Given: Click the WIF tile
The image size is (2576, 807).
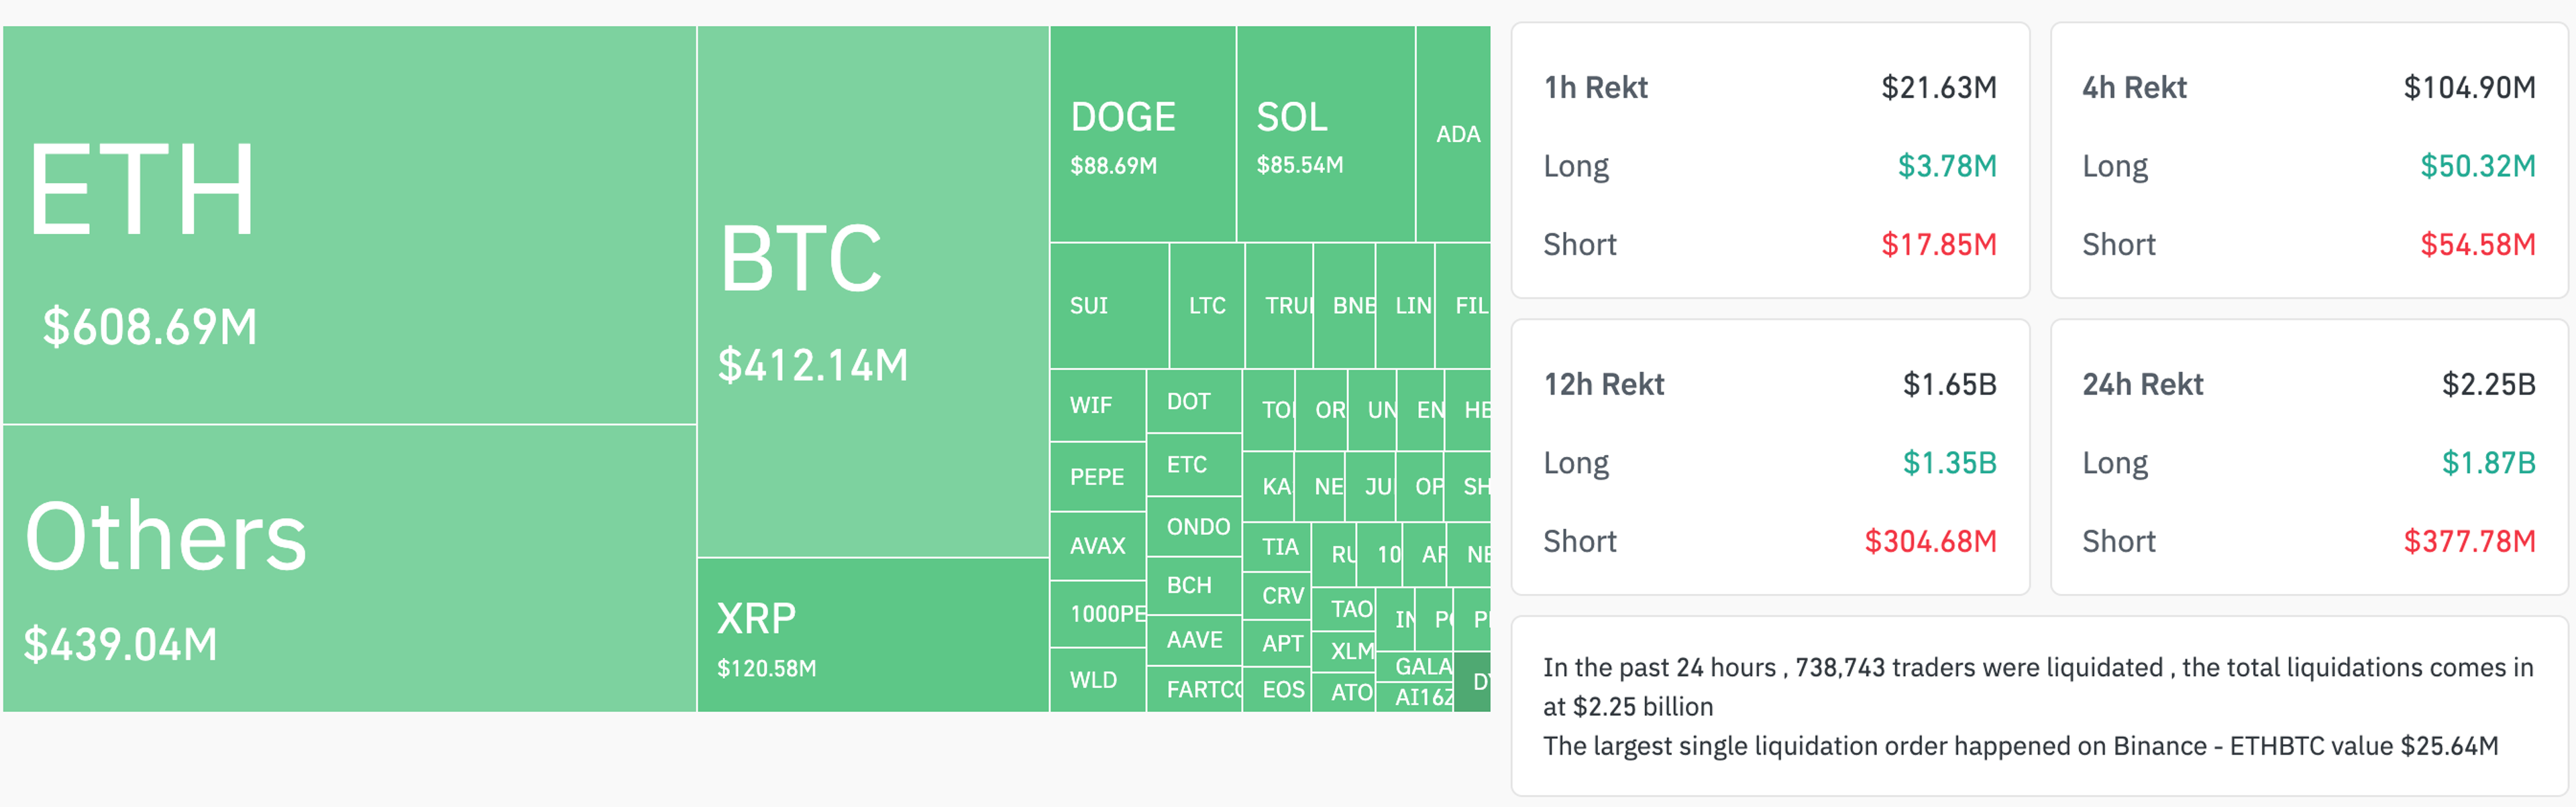Looking at the screenshot, I should [1098, 406].
